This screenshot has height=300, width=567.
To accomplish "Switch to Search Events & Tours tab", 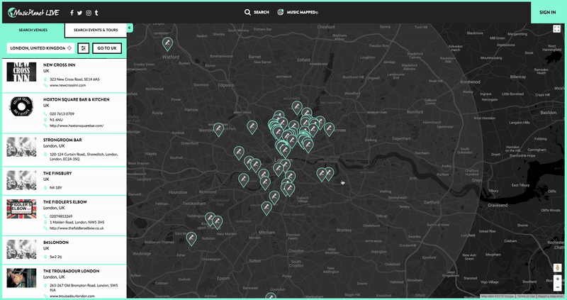I will pyautogui.click(x=95, y=30).
